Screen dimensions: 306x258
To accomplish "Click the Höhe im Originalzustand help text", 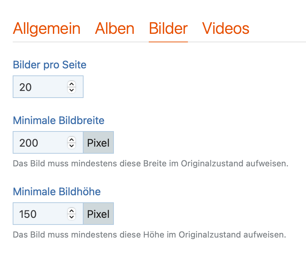I will click(x=149, y=234).
